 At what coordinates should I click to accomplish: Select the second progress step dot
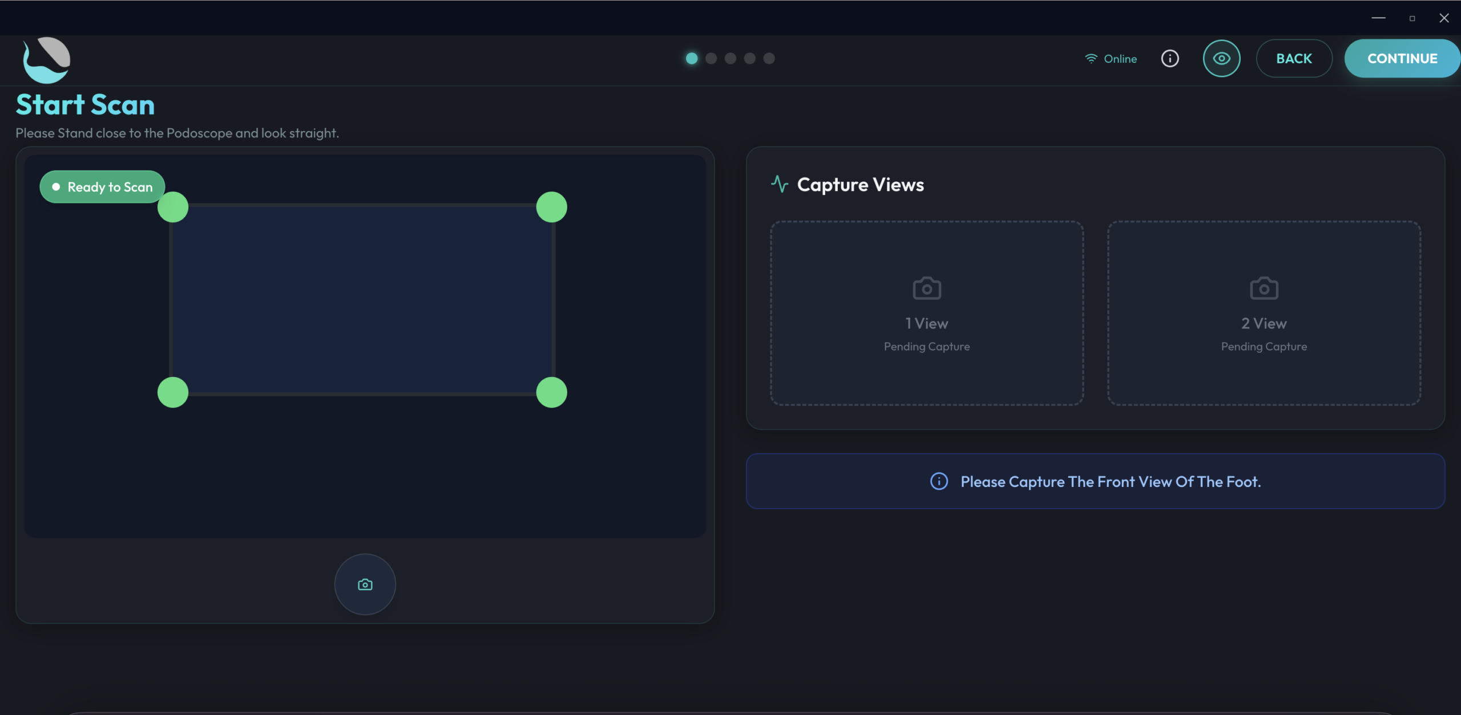pyautogui.click(x=711, y=59)
